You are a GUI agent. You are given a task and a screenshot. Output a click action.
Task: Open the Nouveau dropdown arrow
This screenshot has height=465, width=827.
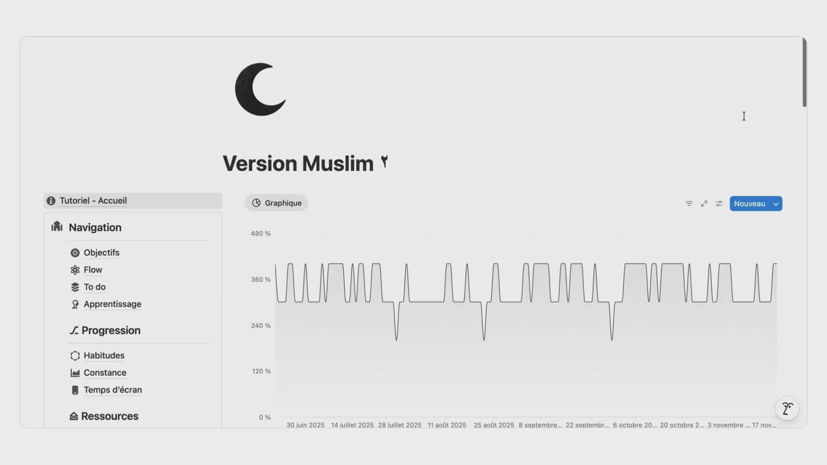[x=776, y=204]
